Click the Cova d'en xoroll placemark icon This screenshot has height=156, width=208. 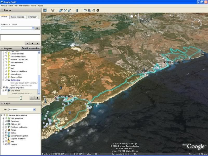[9, 54]
